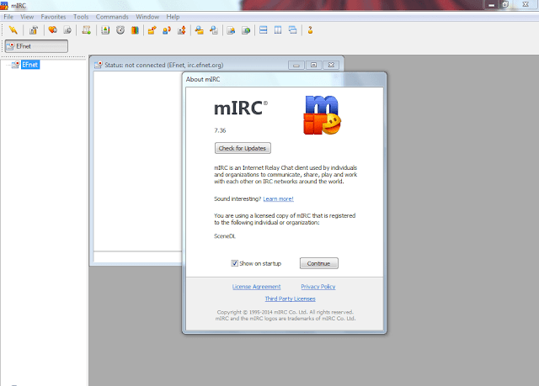This screenshot has height=386, width=539.
Task: Open DCC Options toolbar icon
Action: tap(182, 30)
